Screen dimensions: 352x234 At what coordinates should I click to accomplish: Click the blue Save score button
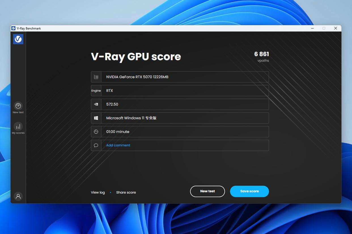pos(249,191)
